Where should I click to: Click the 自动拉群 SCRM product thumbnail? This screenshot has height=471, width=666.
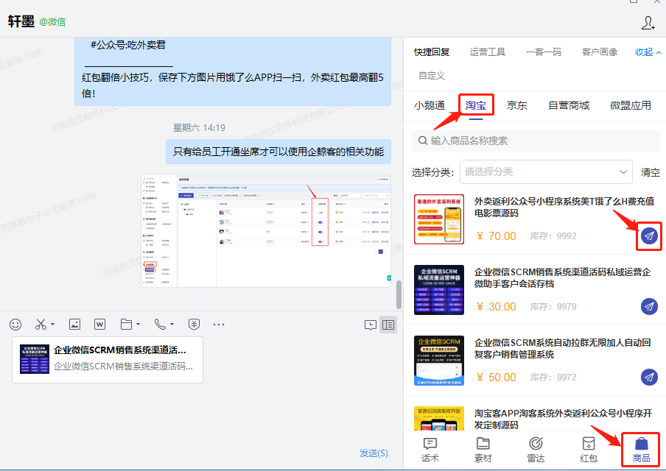pos(439,361)
